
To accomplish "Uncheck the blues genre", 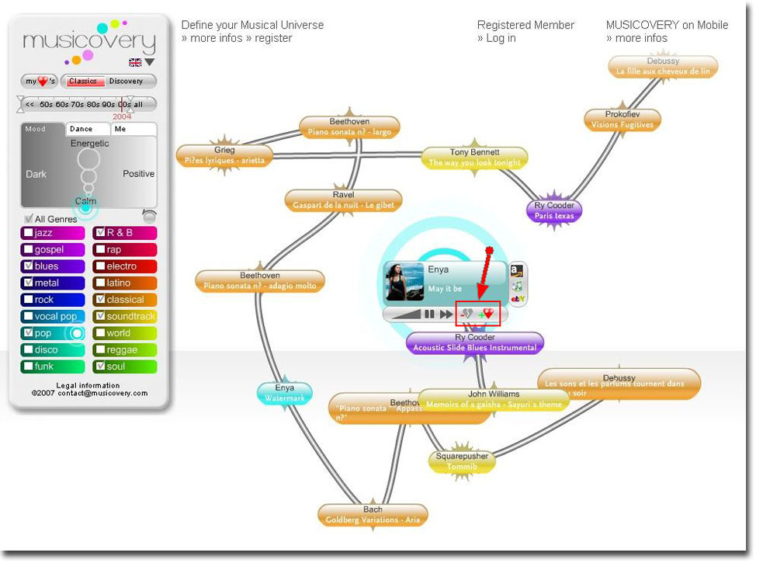I will click(29, 266).
